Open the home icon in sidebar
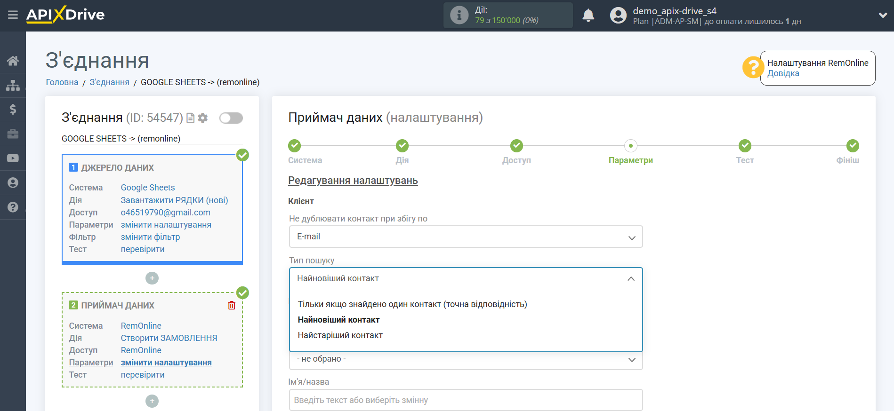The height and width of the screenshot is (411, 894). 13,61
